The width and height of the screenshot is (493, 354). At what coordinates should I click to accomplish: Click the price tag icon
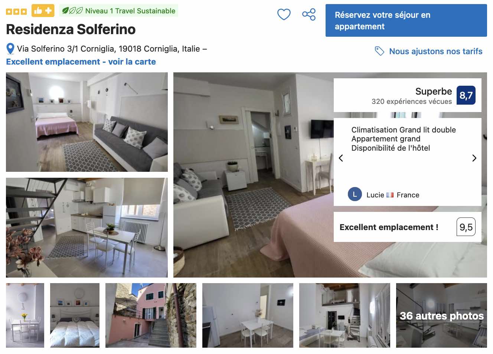click(379, 51)
